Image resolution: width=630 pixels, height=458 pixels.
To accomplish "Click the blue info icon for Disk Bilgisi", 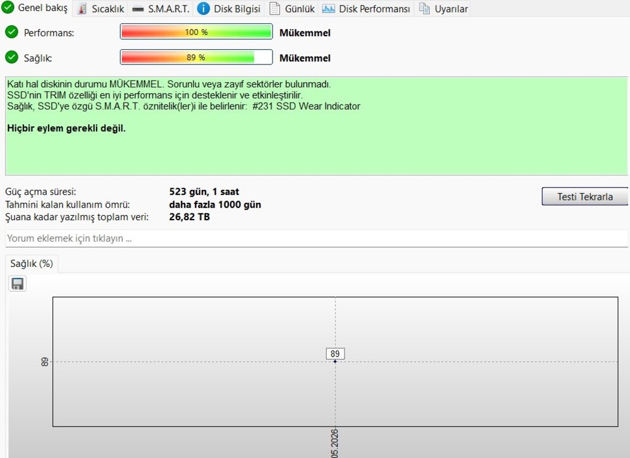I will pos(203,9).
